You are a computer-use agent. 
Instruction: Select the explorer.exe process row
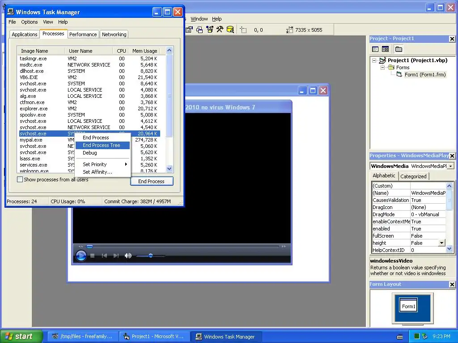[x=89, y=109]
